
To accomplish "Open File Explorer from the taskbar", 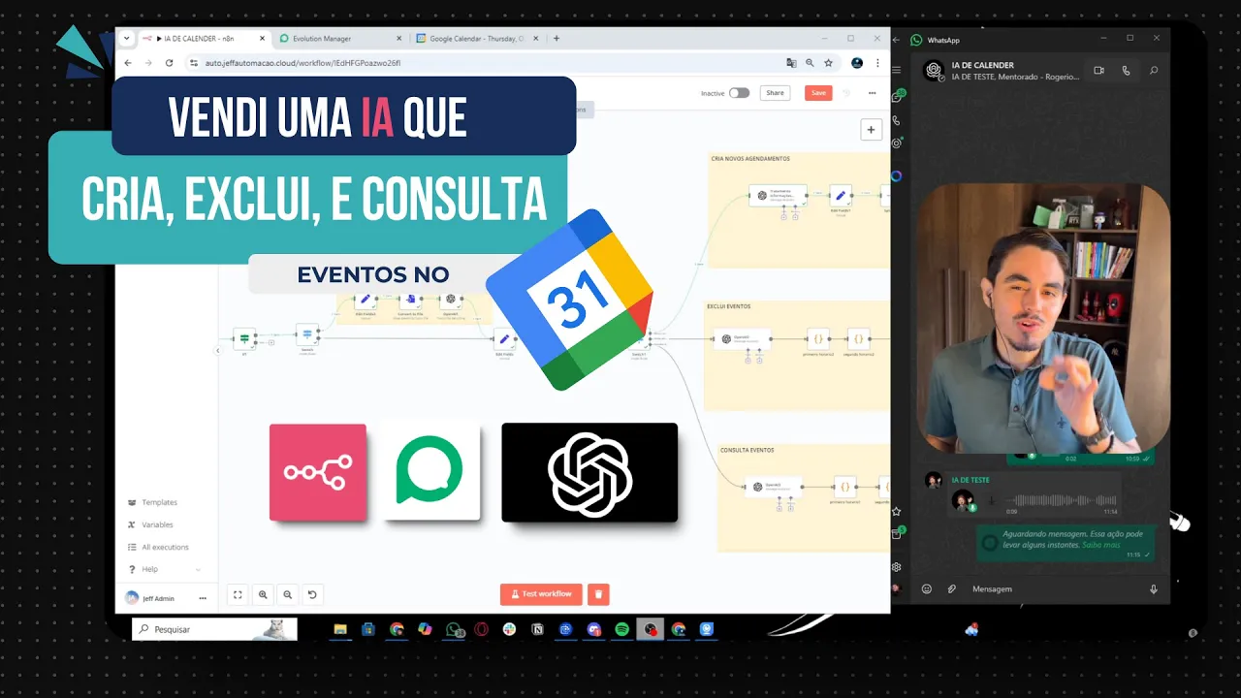I will click(x=340, y=629).
